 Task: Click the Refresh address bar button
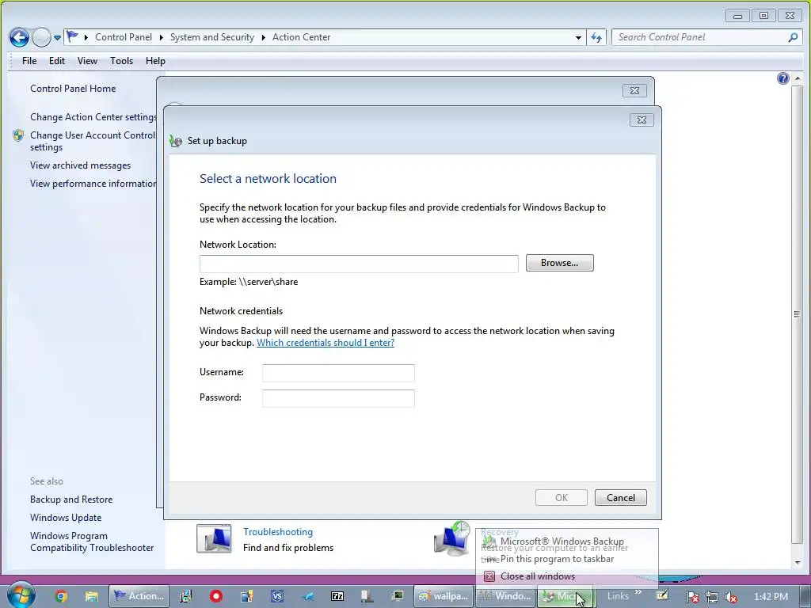click(596, 37)
